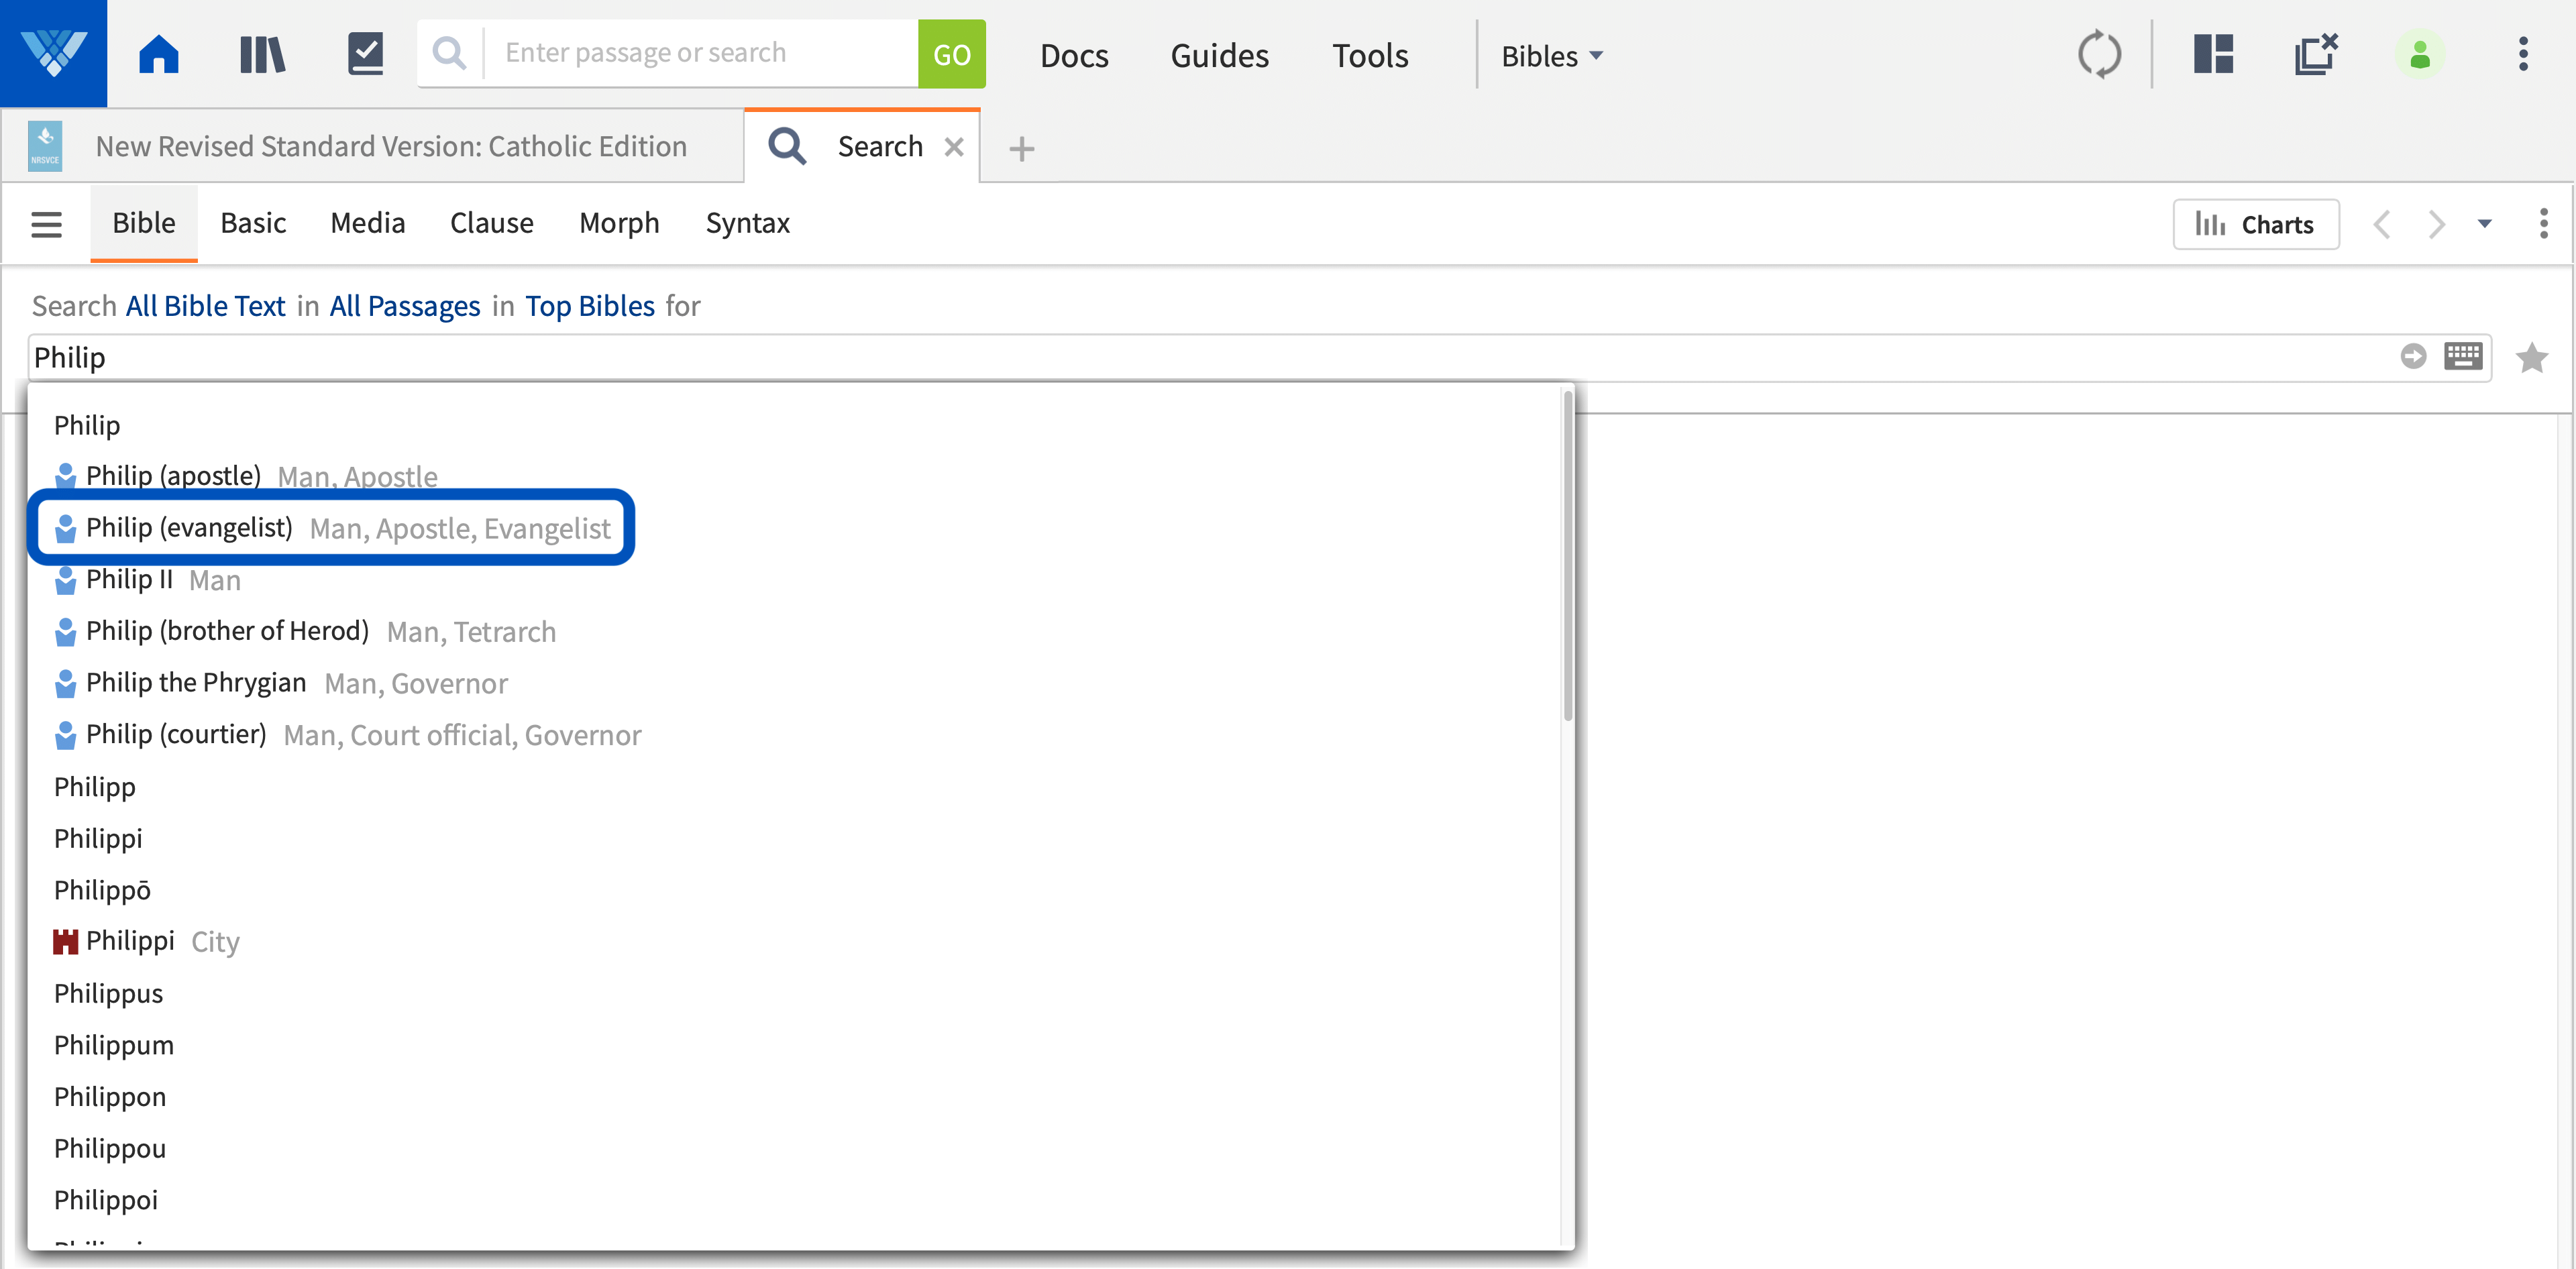Choose Philip (evangelist) suggestion
Image resolution: width=2576 pixels, height=1269 pixels.
coord(332,527)
